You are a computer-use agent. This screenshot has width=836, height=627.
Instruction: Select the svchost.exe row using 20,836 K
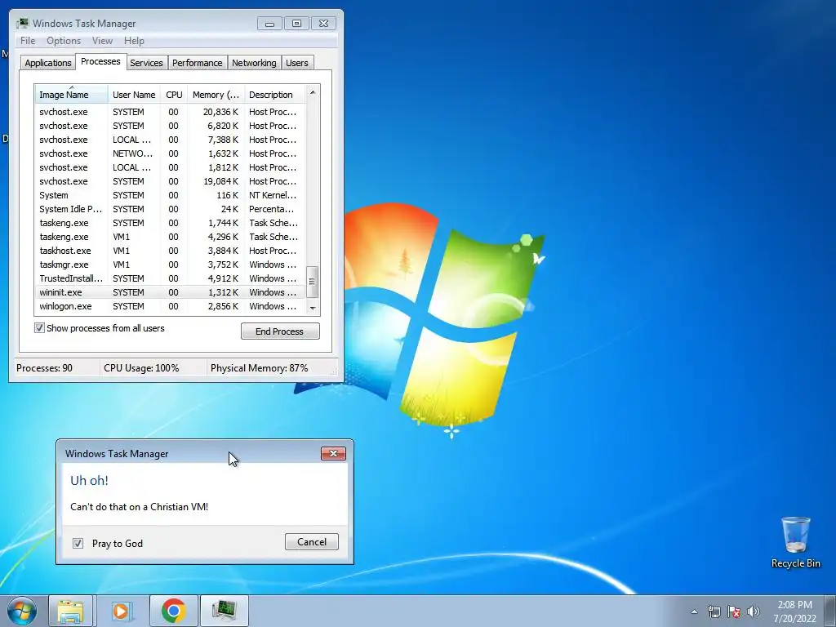[x=170, y=112]
